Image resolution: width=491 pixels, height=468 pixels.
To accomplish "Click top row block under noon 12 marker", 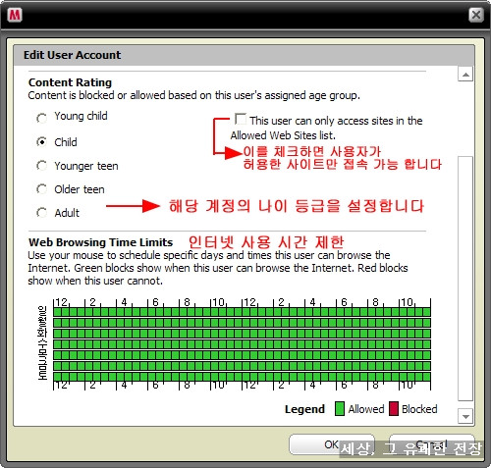I will [x=245, y=312].
